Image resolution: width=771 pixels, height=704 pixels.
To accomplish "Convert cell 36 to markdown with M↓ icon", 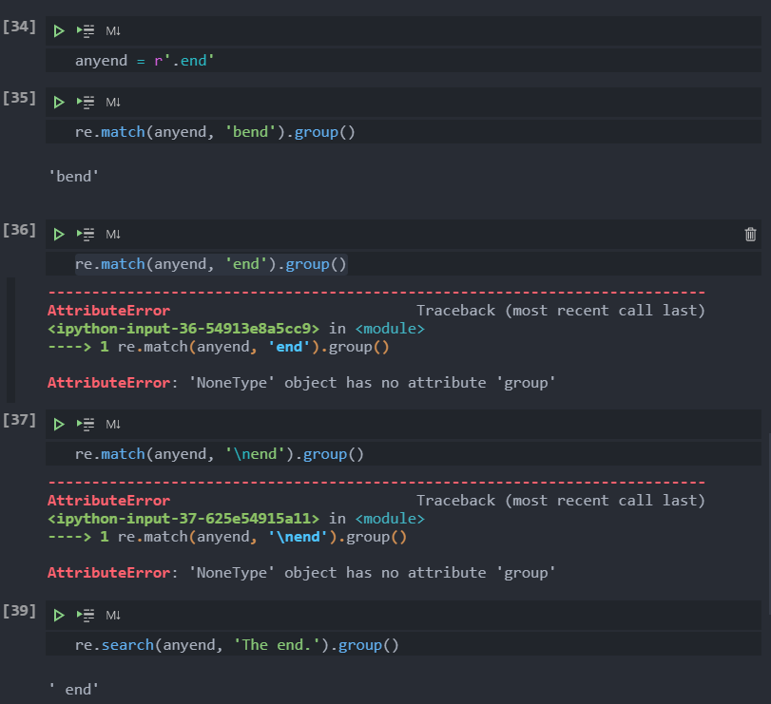I will coord(113,235).
